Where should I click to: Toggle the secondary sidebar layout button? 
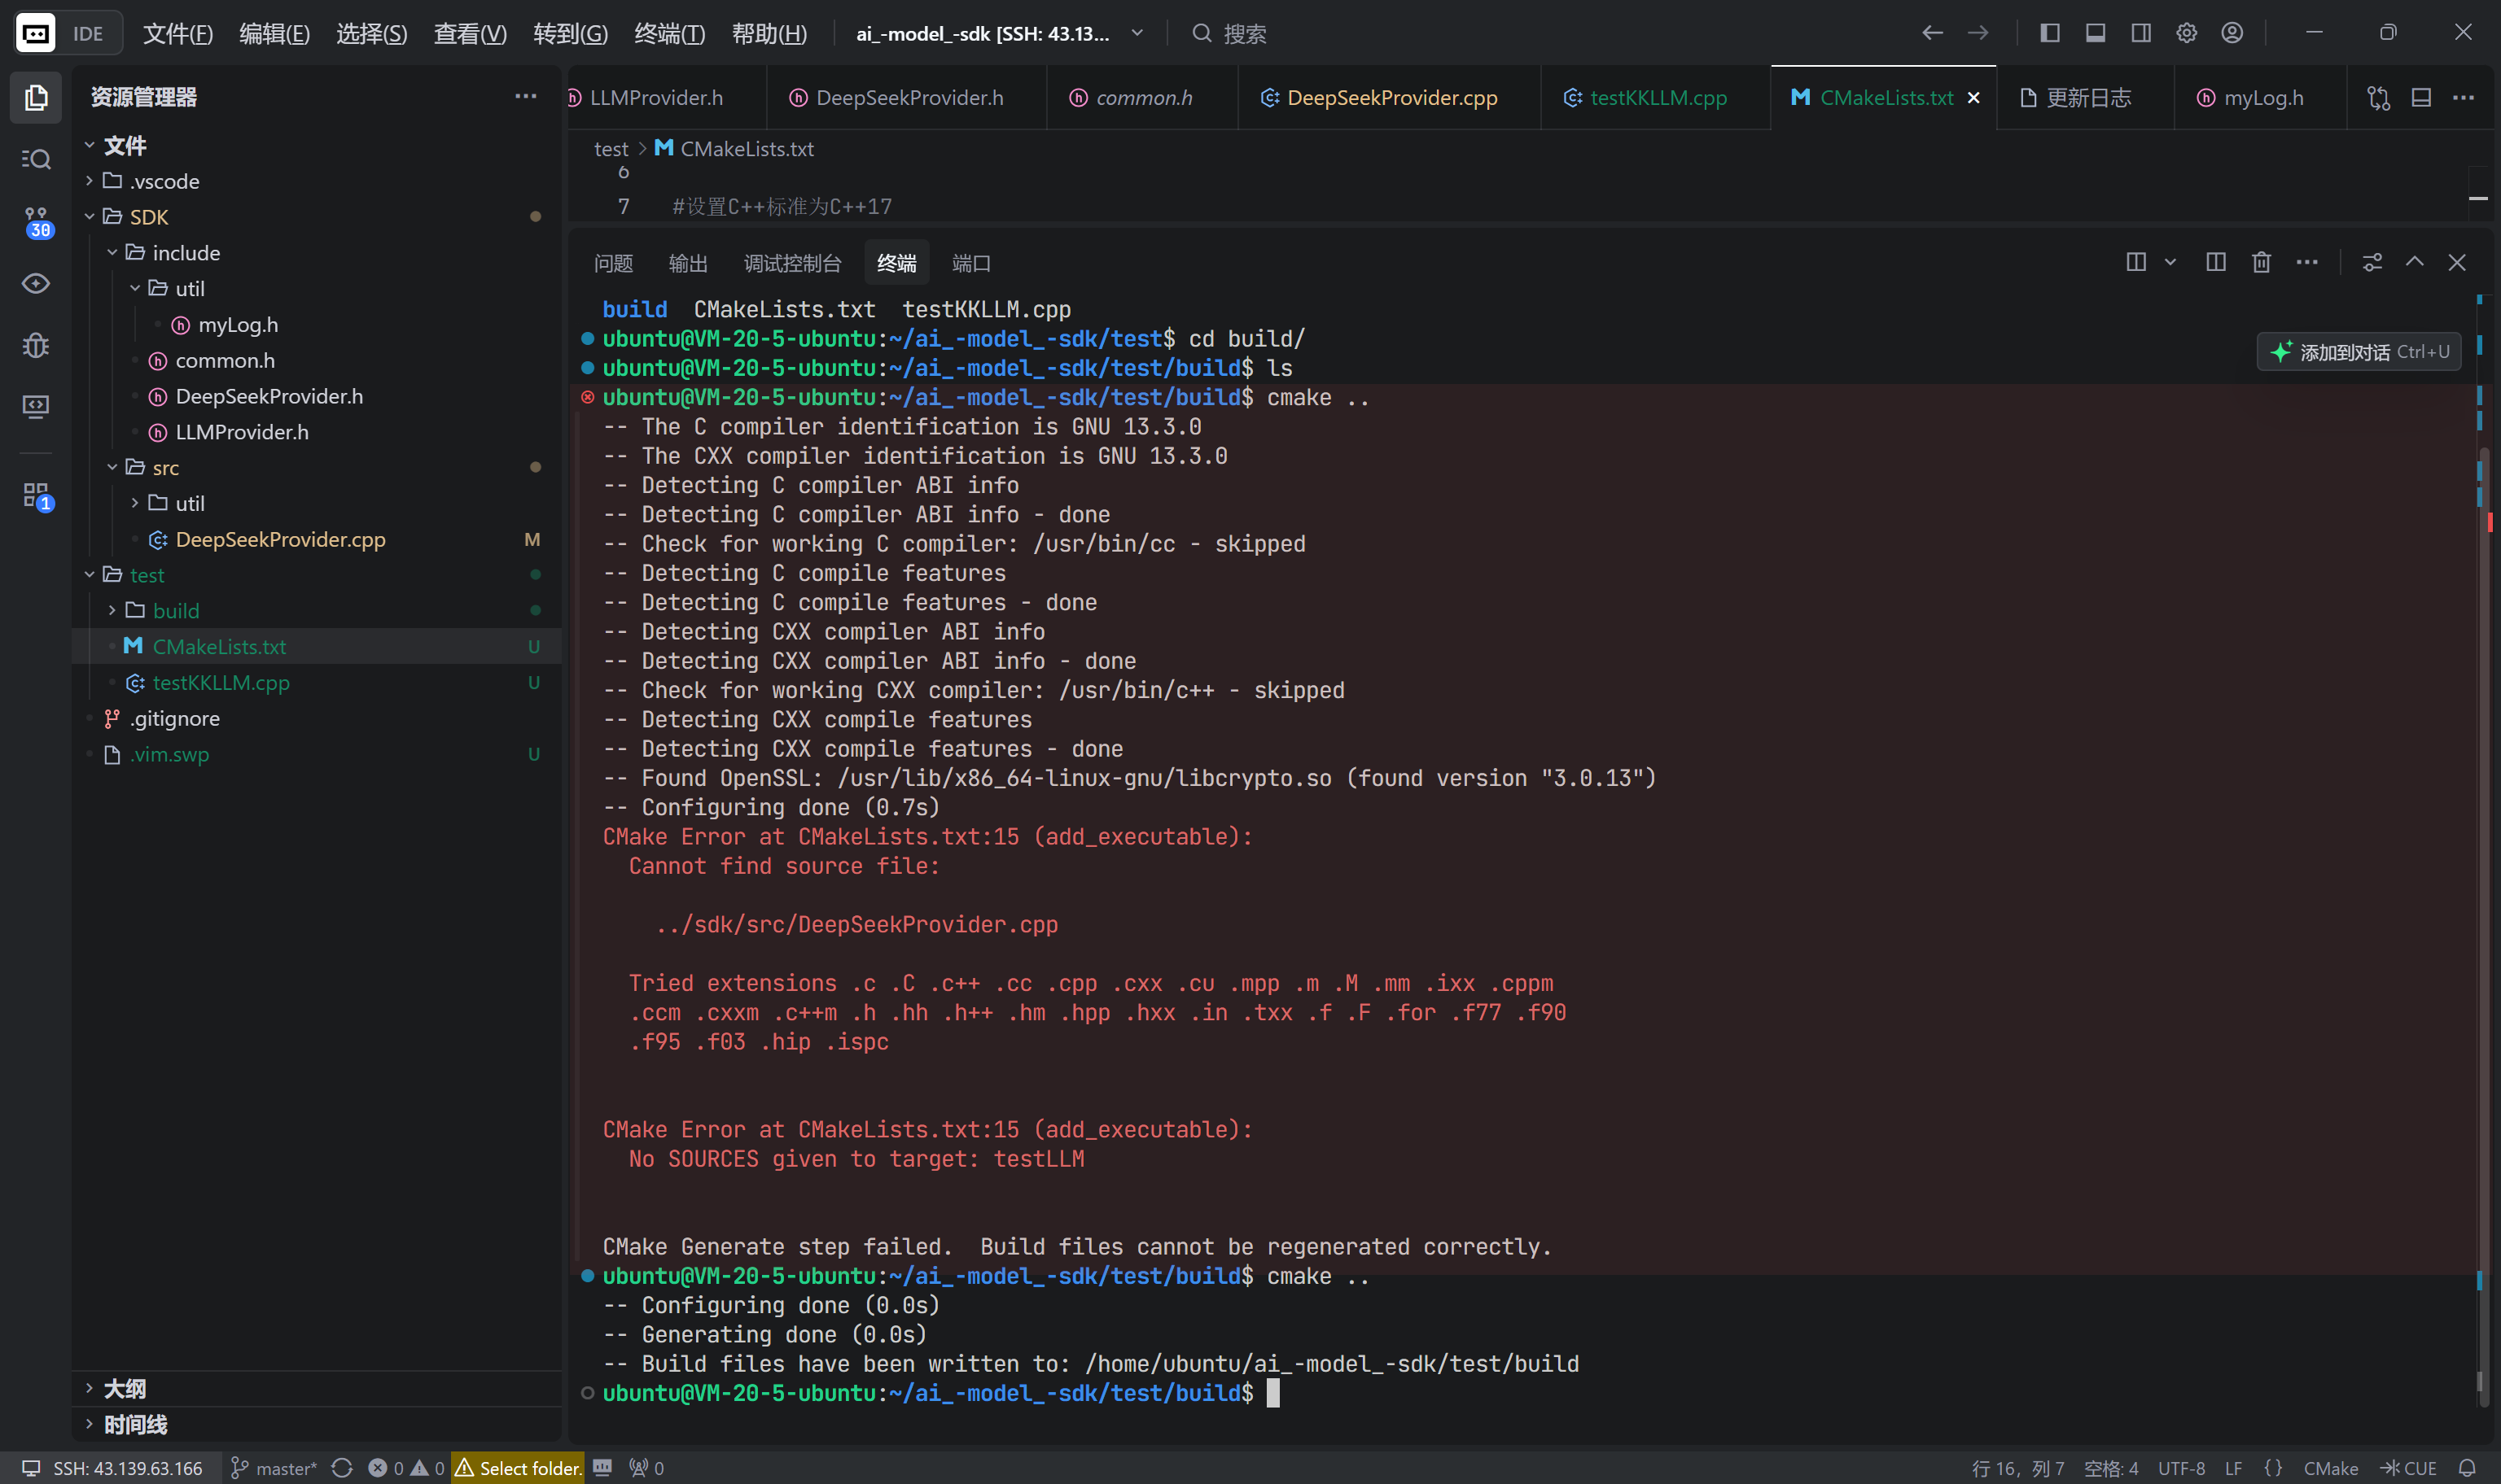2141,33
